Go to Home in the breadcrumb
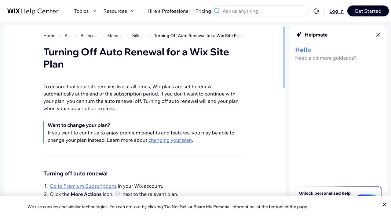Viewport: 391px width, 219px height. click(x=49, y=36)
